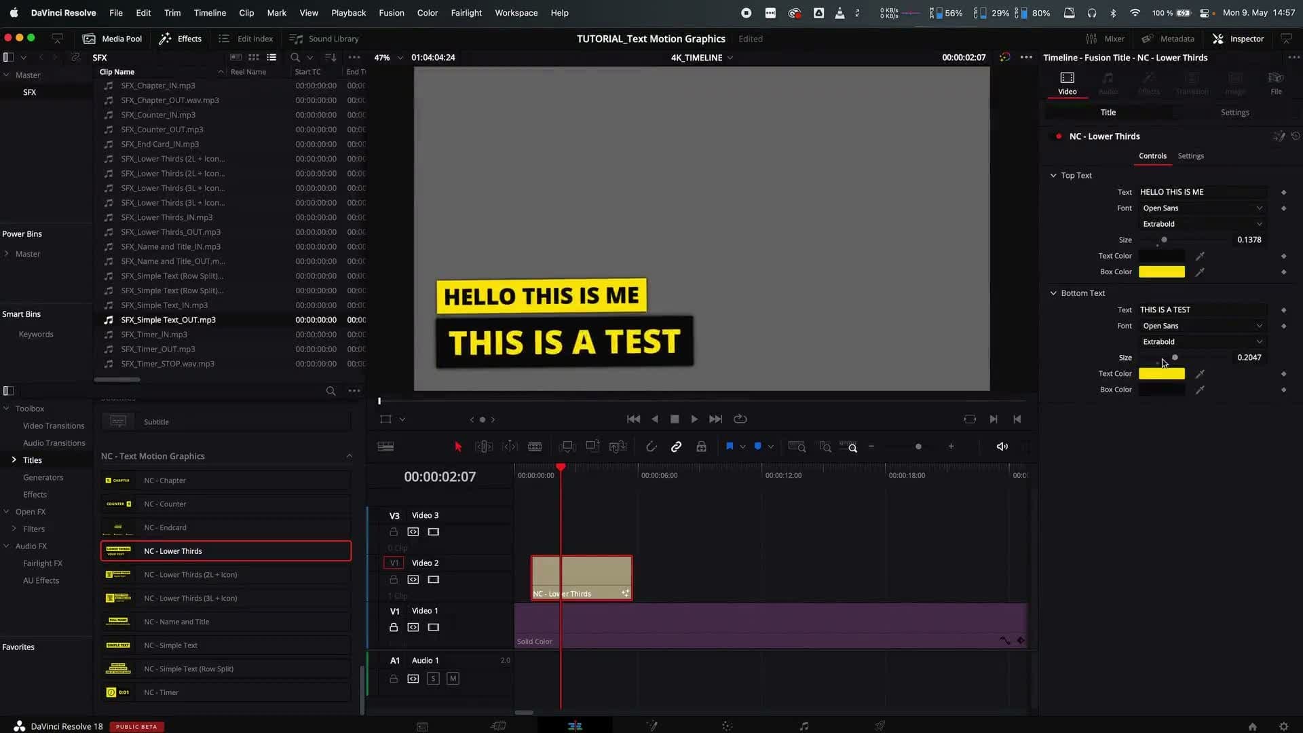1303x733 pixels.
Task: Click the timeline view options icon
Action: pos(385,447)
